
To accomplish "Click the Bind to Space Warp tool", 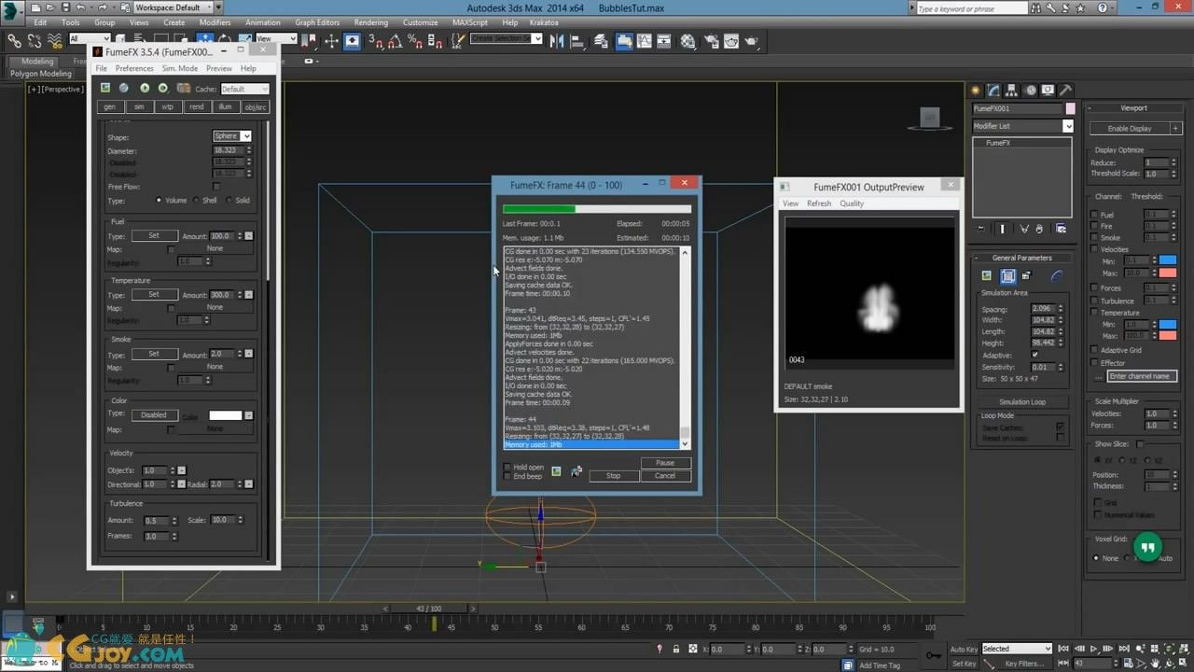I will coord(55,41).
